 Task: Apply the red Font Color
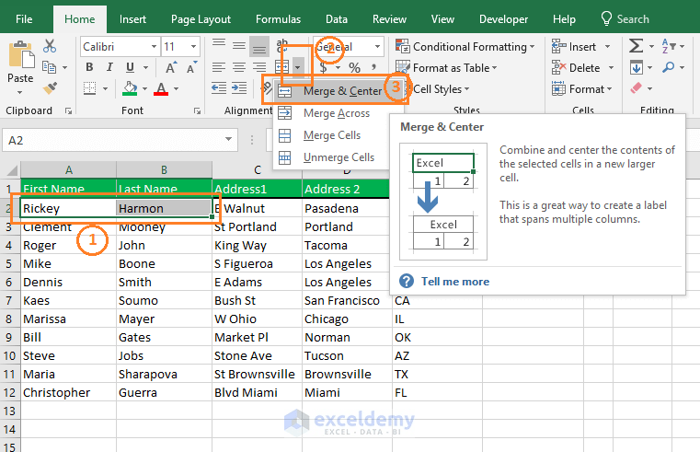(x=161, y=89)
